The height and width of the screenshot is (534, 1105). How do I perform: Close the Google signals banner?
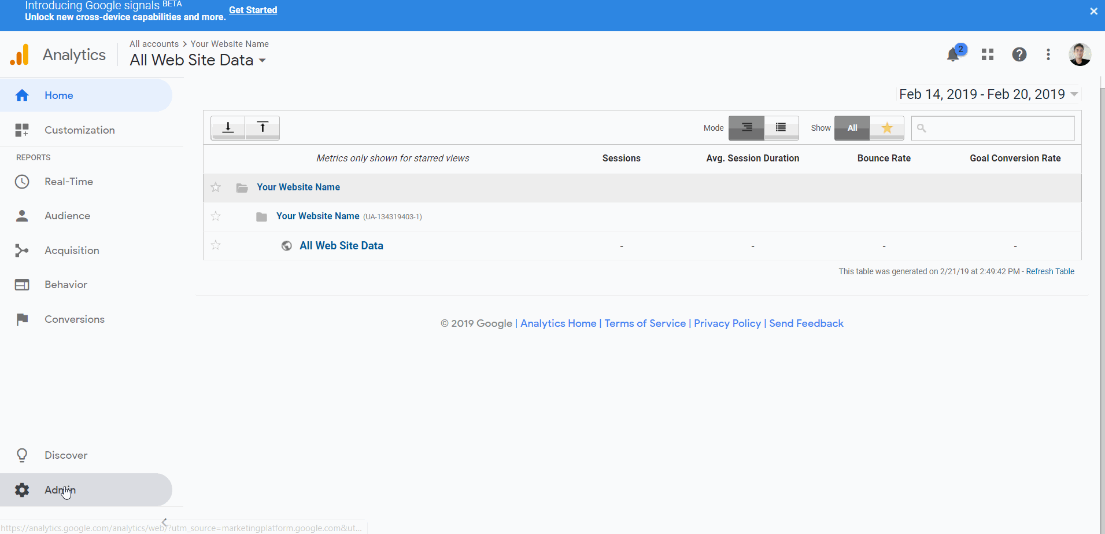[x=1093, y=11]
